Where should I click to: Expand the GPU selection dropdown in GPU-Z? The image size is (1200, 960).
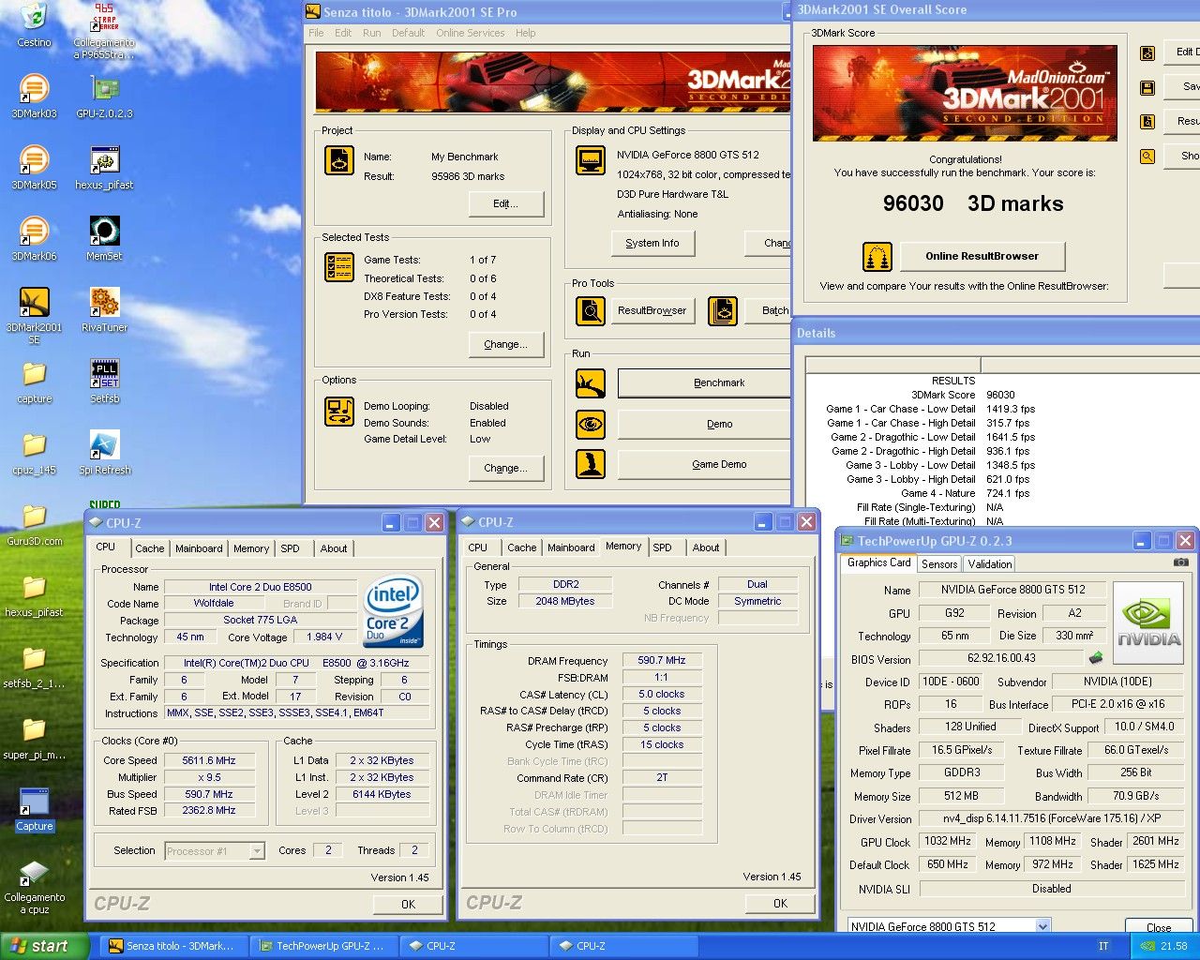[1042, 926]
